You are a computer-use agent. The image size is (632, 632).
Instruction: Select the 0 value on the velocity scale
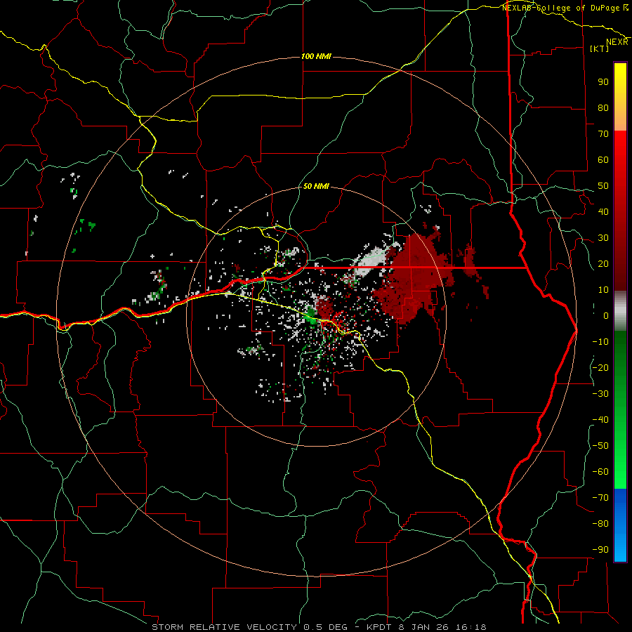point(606,316)
